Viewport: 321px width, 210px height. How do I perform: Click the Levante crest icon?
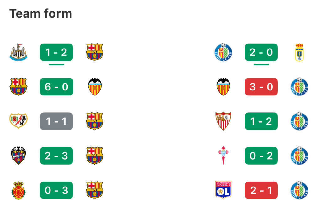tap(18, 156)
